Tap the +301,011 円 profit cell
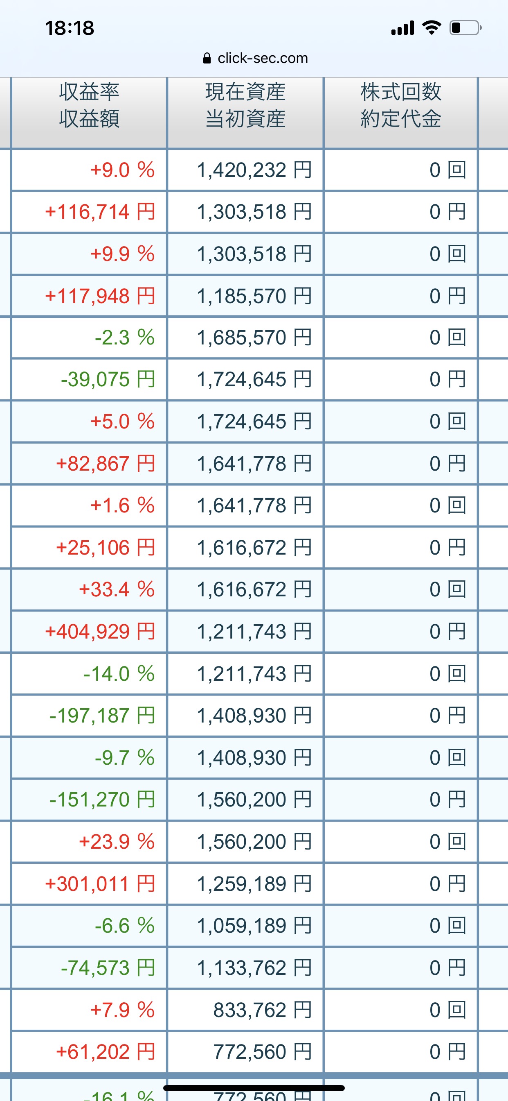Screen dimensions: 508x1101 point(100,884)
